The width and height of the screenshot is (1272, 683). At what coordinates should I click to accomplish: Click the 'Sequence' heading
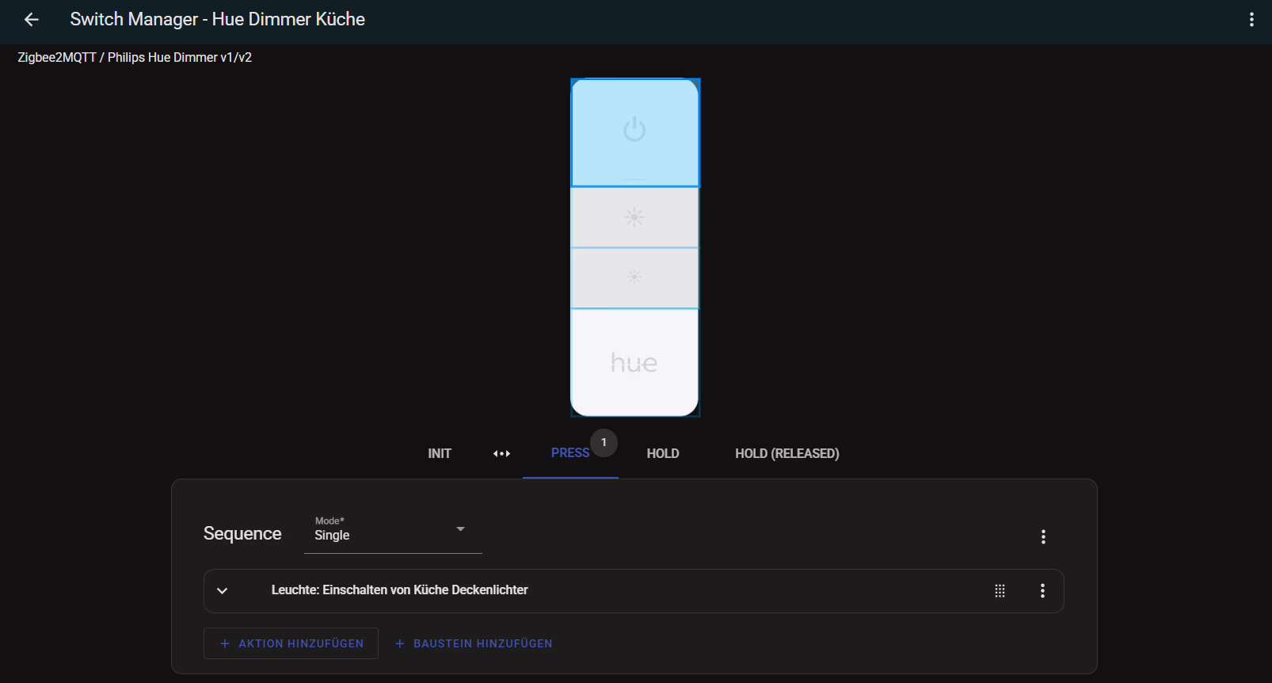click(x=242, y=533)
